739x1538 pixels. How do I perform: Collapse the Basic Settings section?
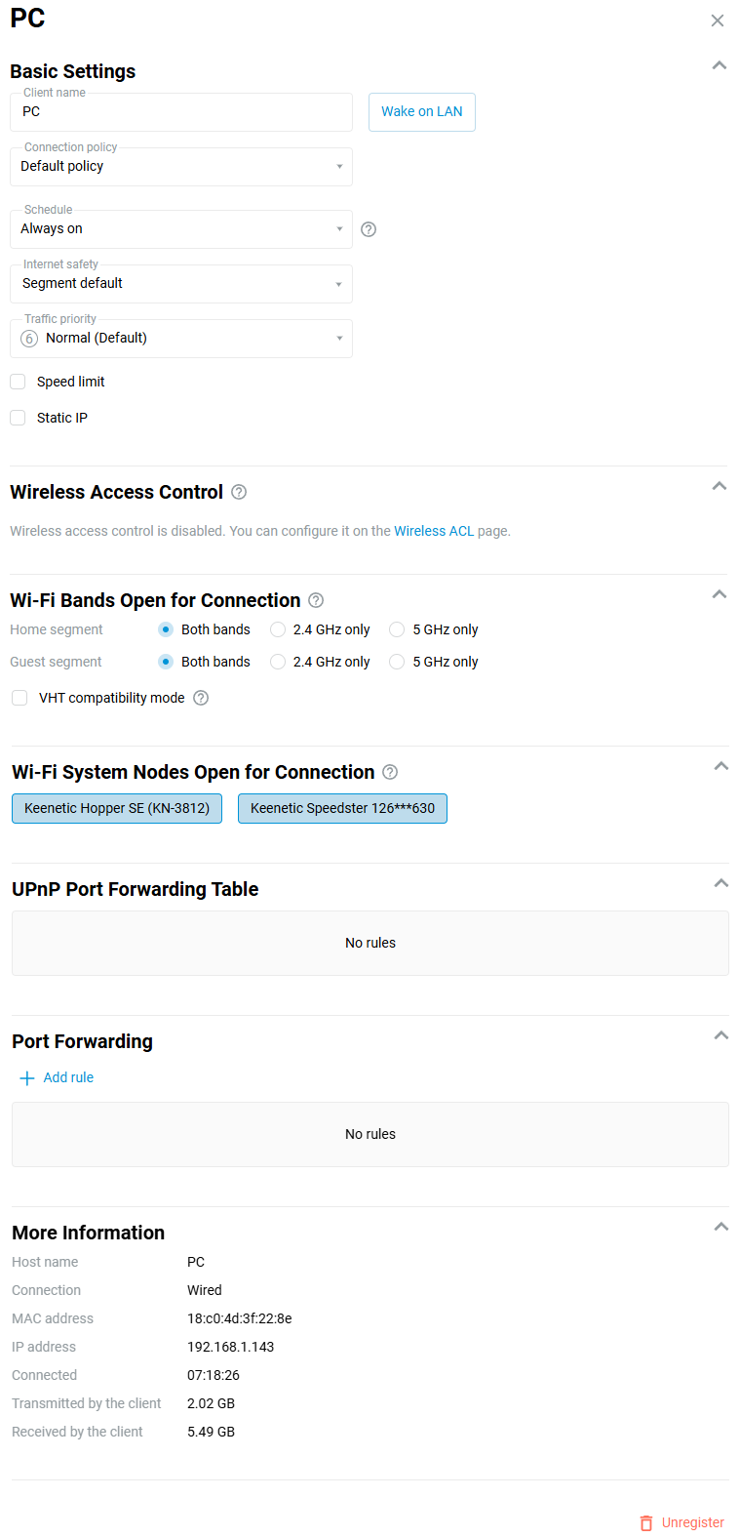point(719,64)
